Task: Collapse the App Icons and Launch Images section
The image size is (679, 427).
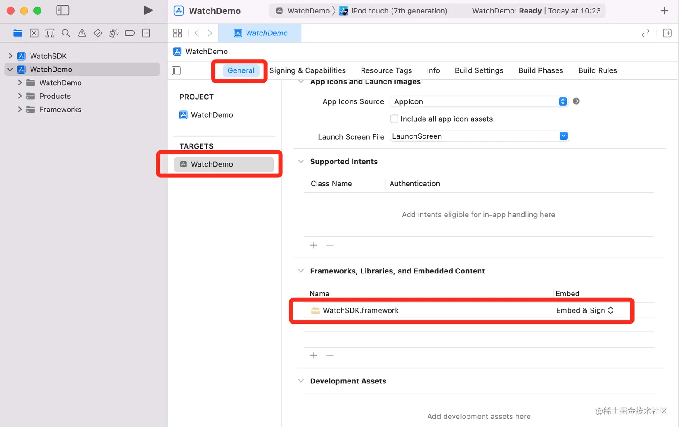Action: pyautogui.click(x=301, y=82)
